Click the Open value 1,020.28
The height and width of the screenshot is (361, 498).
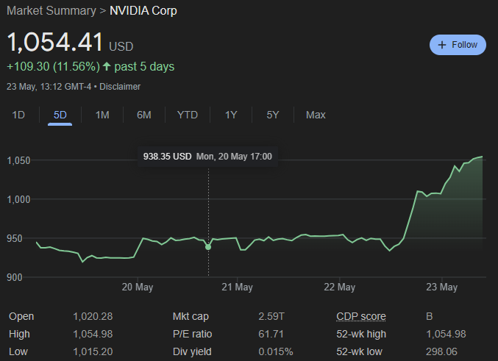(93, 317)
